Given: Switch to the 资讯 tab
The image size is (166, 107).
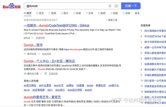Looking at the screenshot, I should tap(40, 13).
